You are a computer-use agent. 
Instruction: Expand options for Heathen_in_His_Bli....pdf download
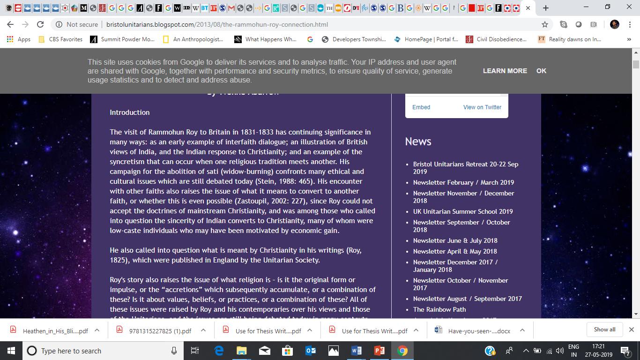pos(97,330)
